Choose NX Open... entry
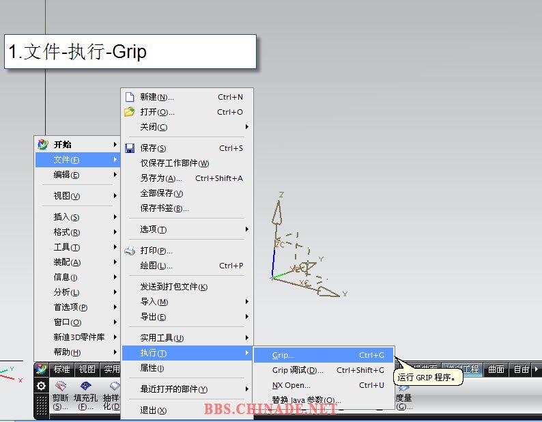The image size is (542, 422). point(324,385)
